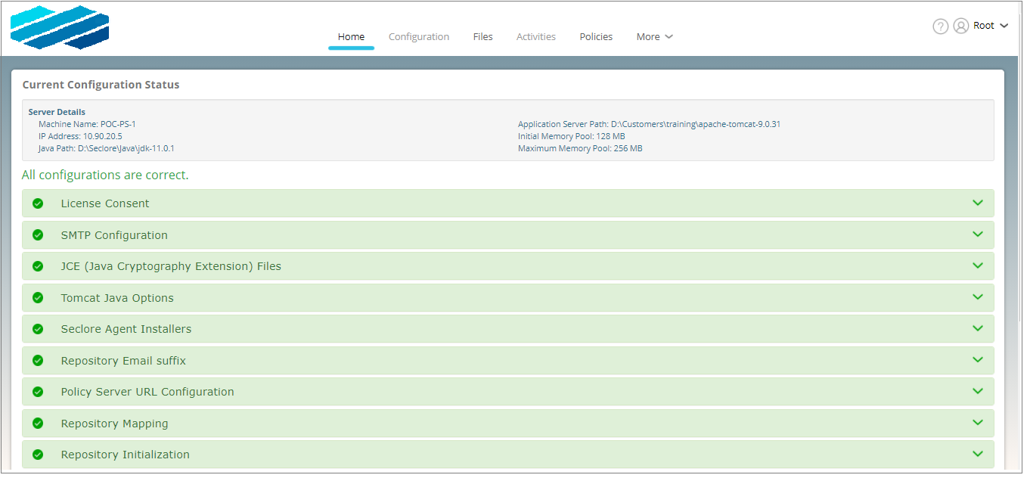Click the user profile icon in top right

point(960,26)
